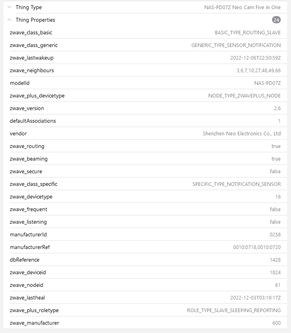The image size is (291, 333).
Task: Collapse the Thing Properties section chevron
Action: 9,20
